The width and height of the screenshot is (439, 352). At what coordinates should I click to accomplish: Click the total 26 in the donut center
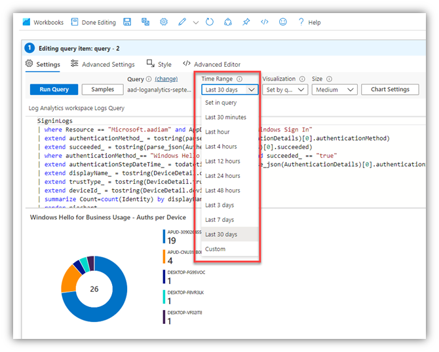click(x=94, y=289)
